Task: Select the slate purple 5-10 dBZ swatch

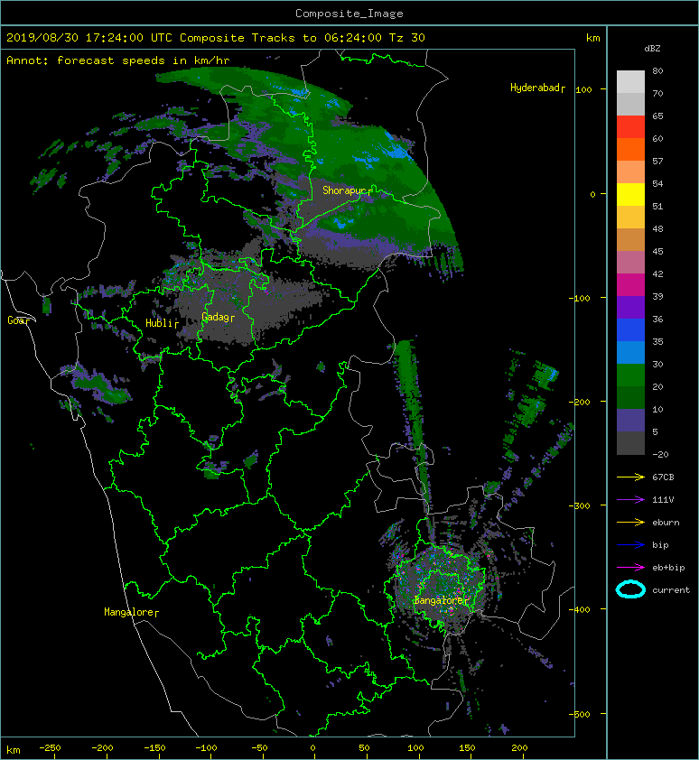Action: 630,420
